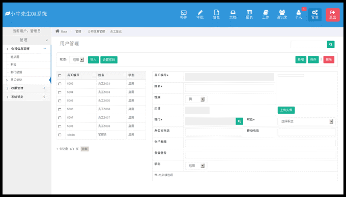The width and height of the screenshot is (346, 197).
Task: Open the 信息 document icon
Action: coord(216,15)
